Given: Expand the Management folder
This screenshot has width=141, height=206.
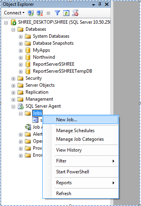Looking at the screenshot, I should (x=13, y=100).
